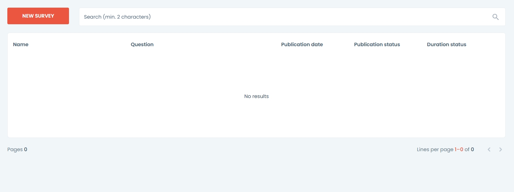Click the red 1–0 range indicator
The image size is (514, 192).
459,149
